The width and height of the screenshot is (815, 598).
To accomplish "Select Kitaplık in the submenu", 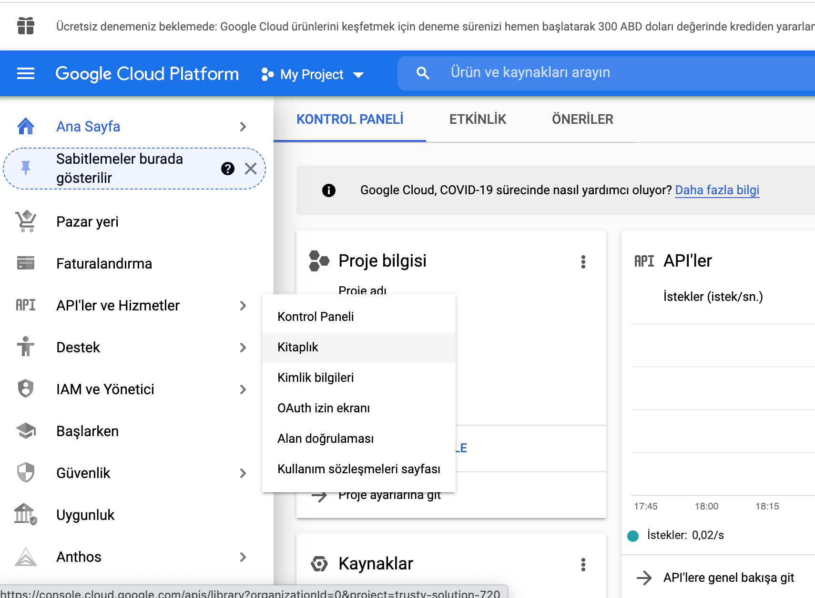I will point(359,347).
